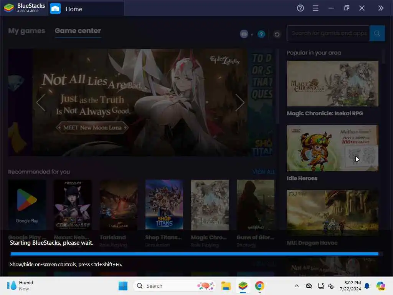Open the BlueStacks help icon in title bar
393x295 pixels.
point(300,8)
